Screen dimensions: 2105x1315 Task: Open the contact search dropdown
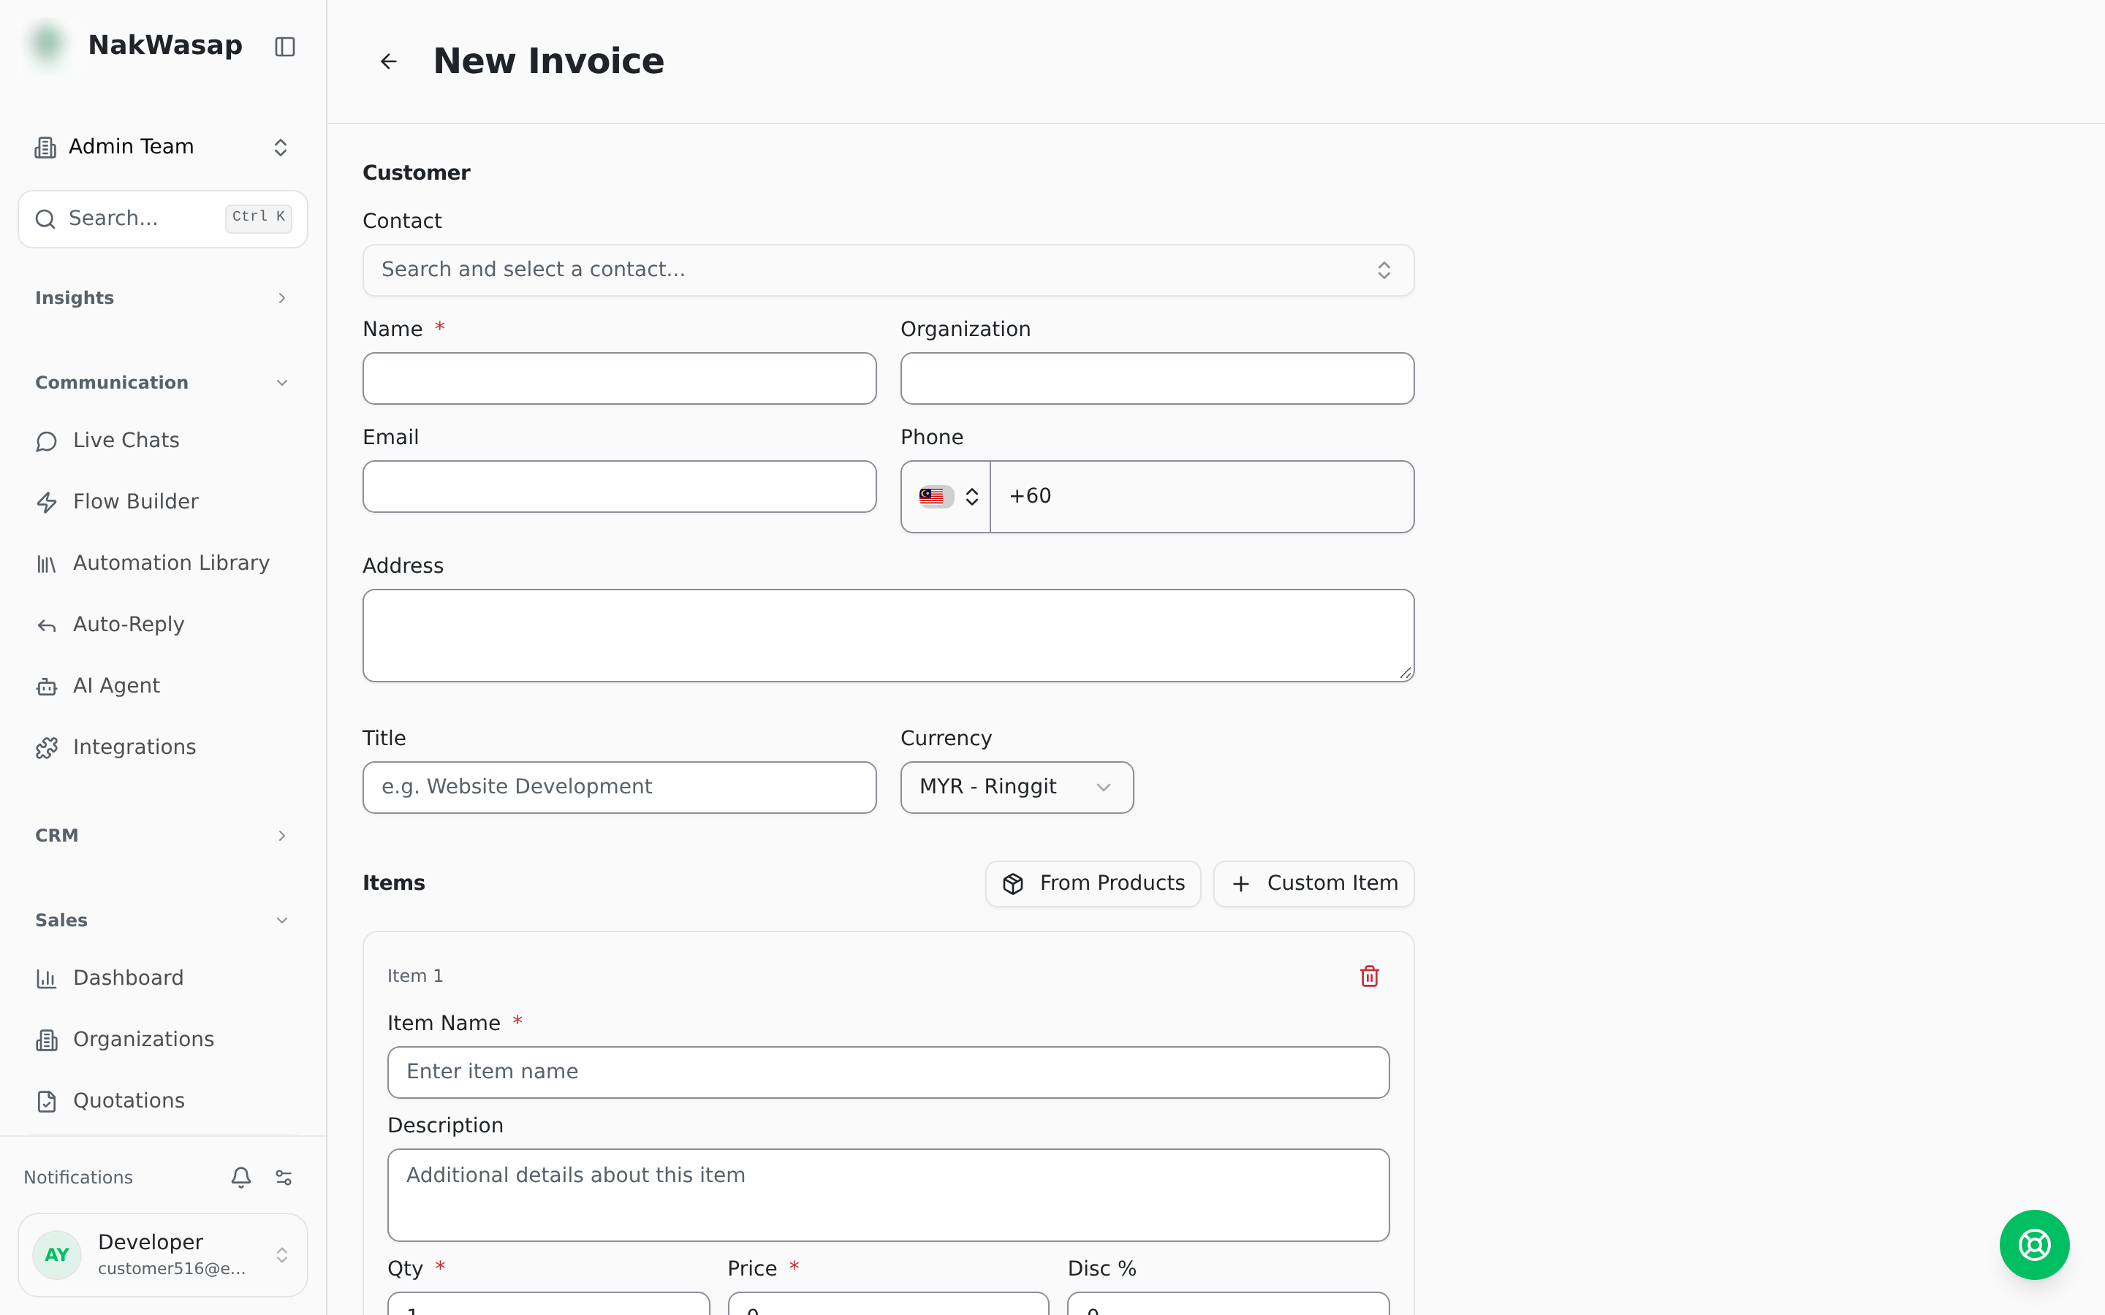pos(888,270)
